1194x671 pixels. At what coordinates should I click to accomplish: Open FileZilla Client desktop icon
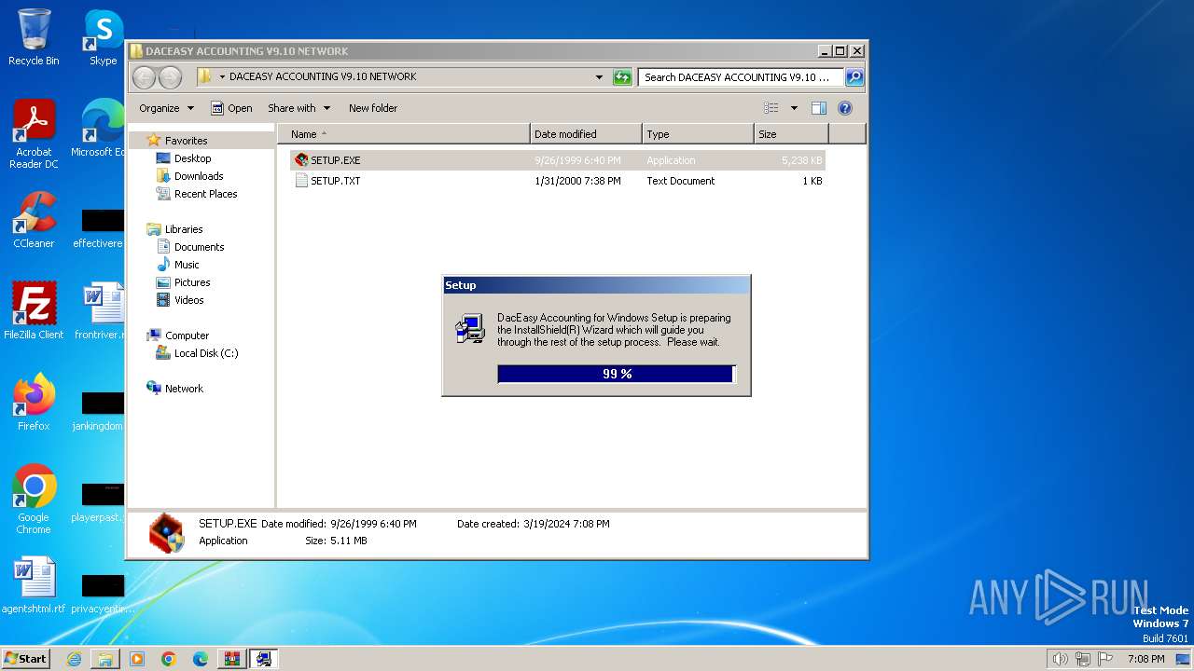34,311
